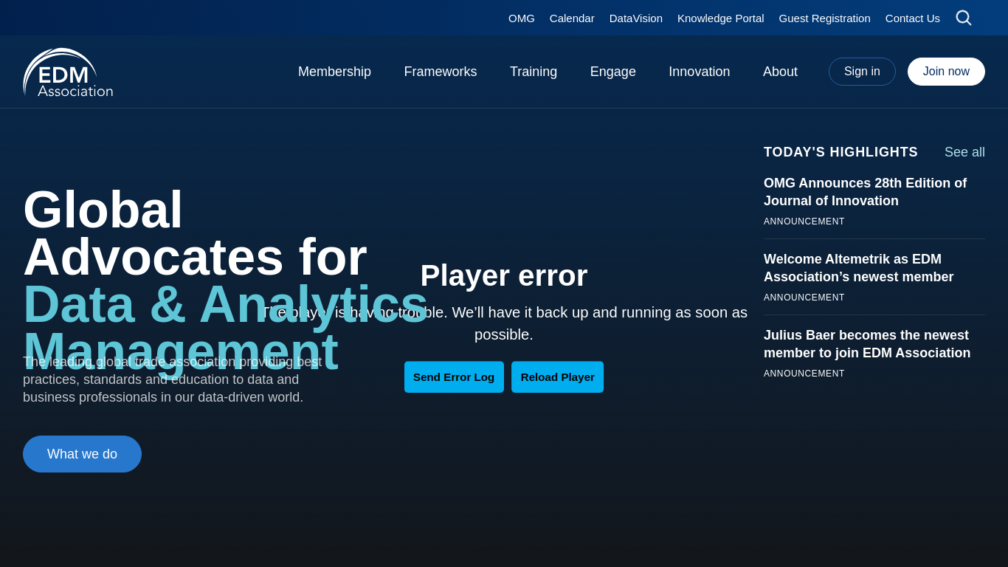This screenshot has height=567, width=1008.
Task: Send the player error log
Action: point(454,377)
